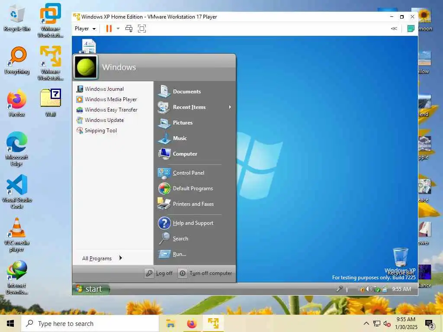
Task: Launch Windows Media Player
Action: tap(106, 99)
